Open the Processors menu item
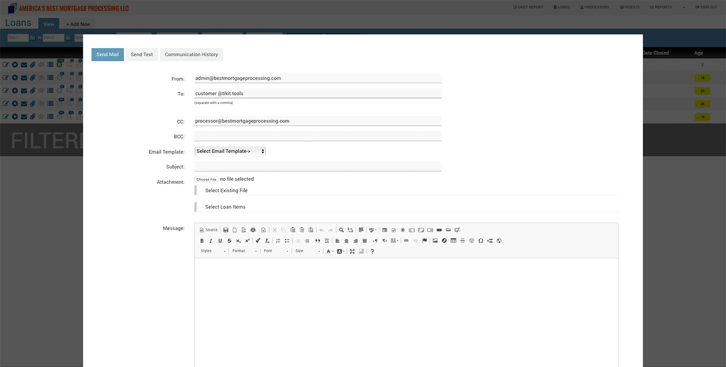The width and height of the screenshot is (726, 367). [x=594, y=7]
